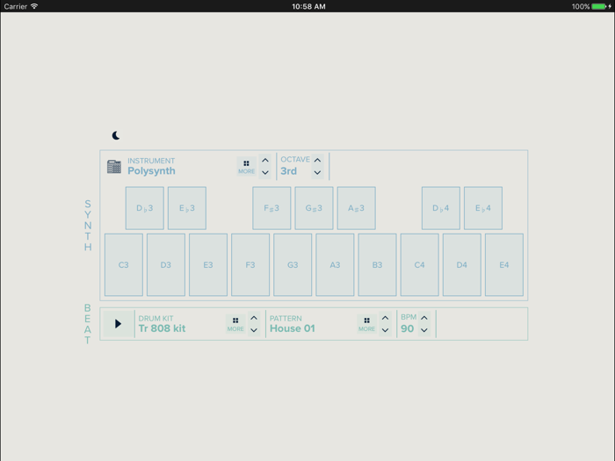
Task: Play the F♯3 key
Action: click(x=271, y=208)
